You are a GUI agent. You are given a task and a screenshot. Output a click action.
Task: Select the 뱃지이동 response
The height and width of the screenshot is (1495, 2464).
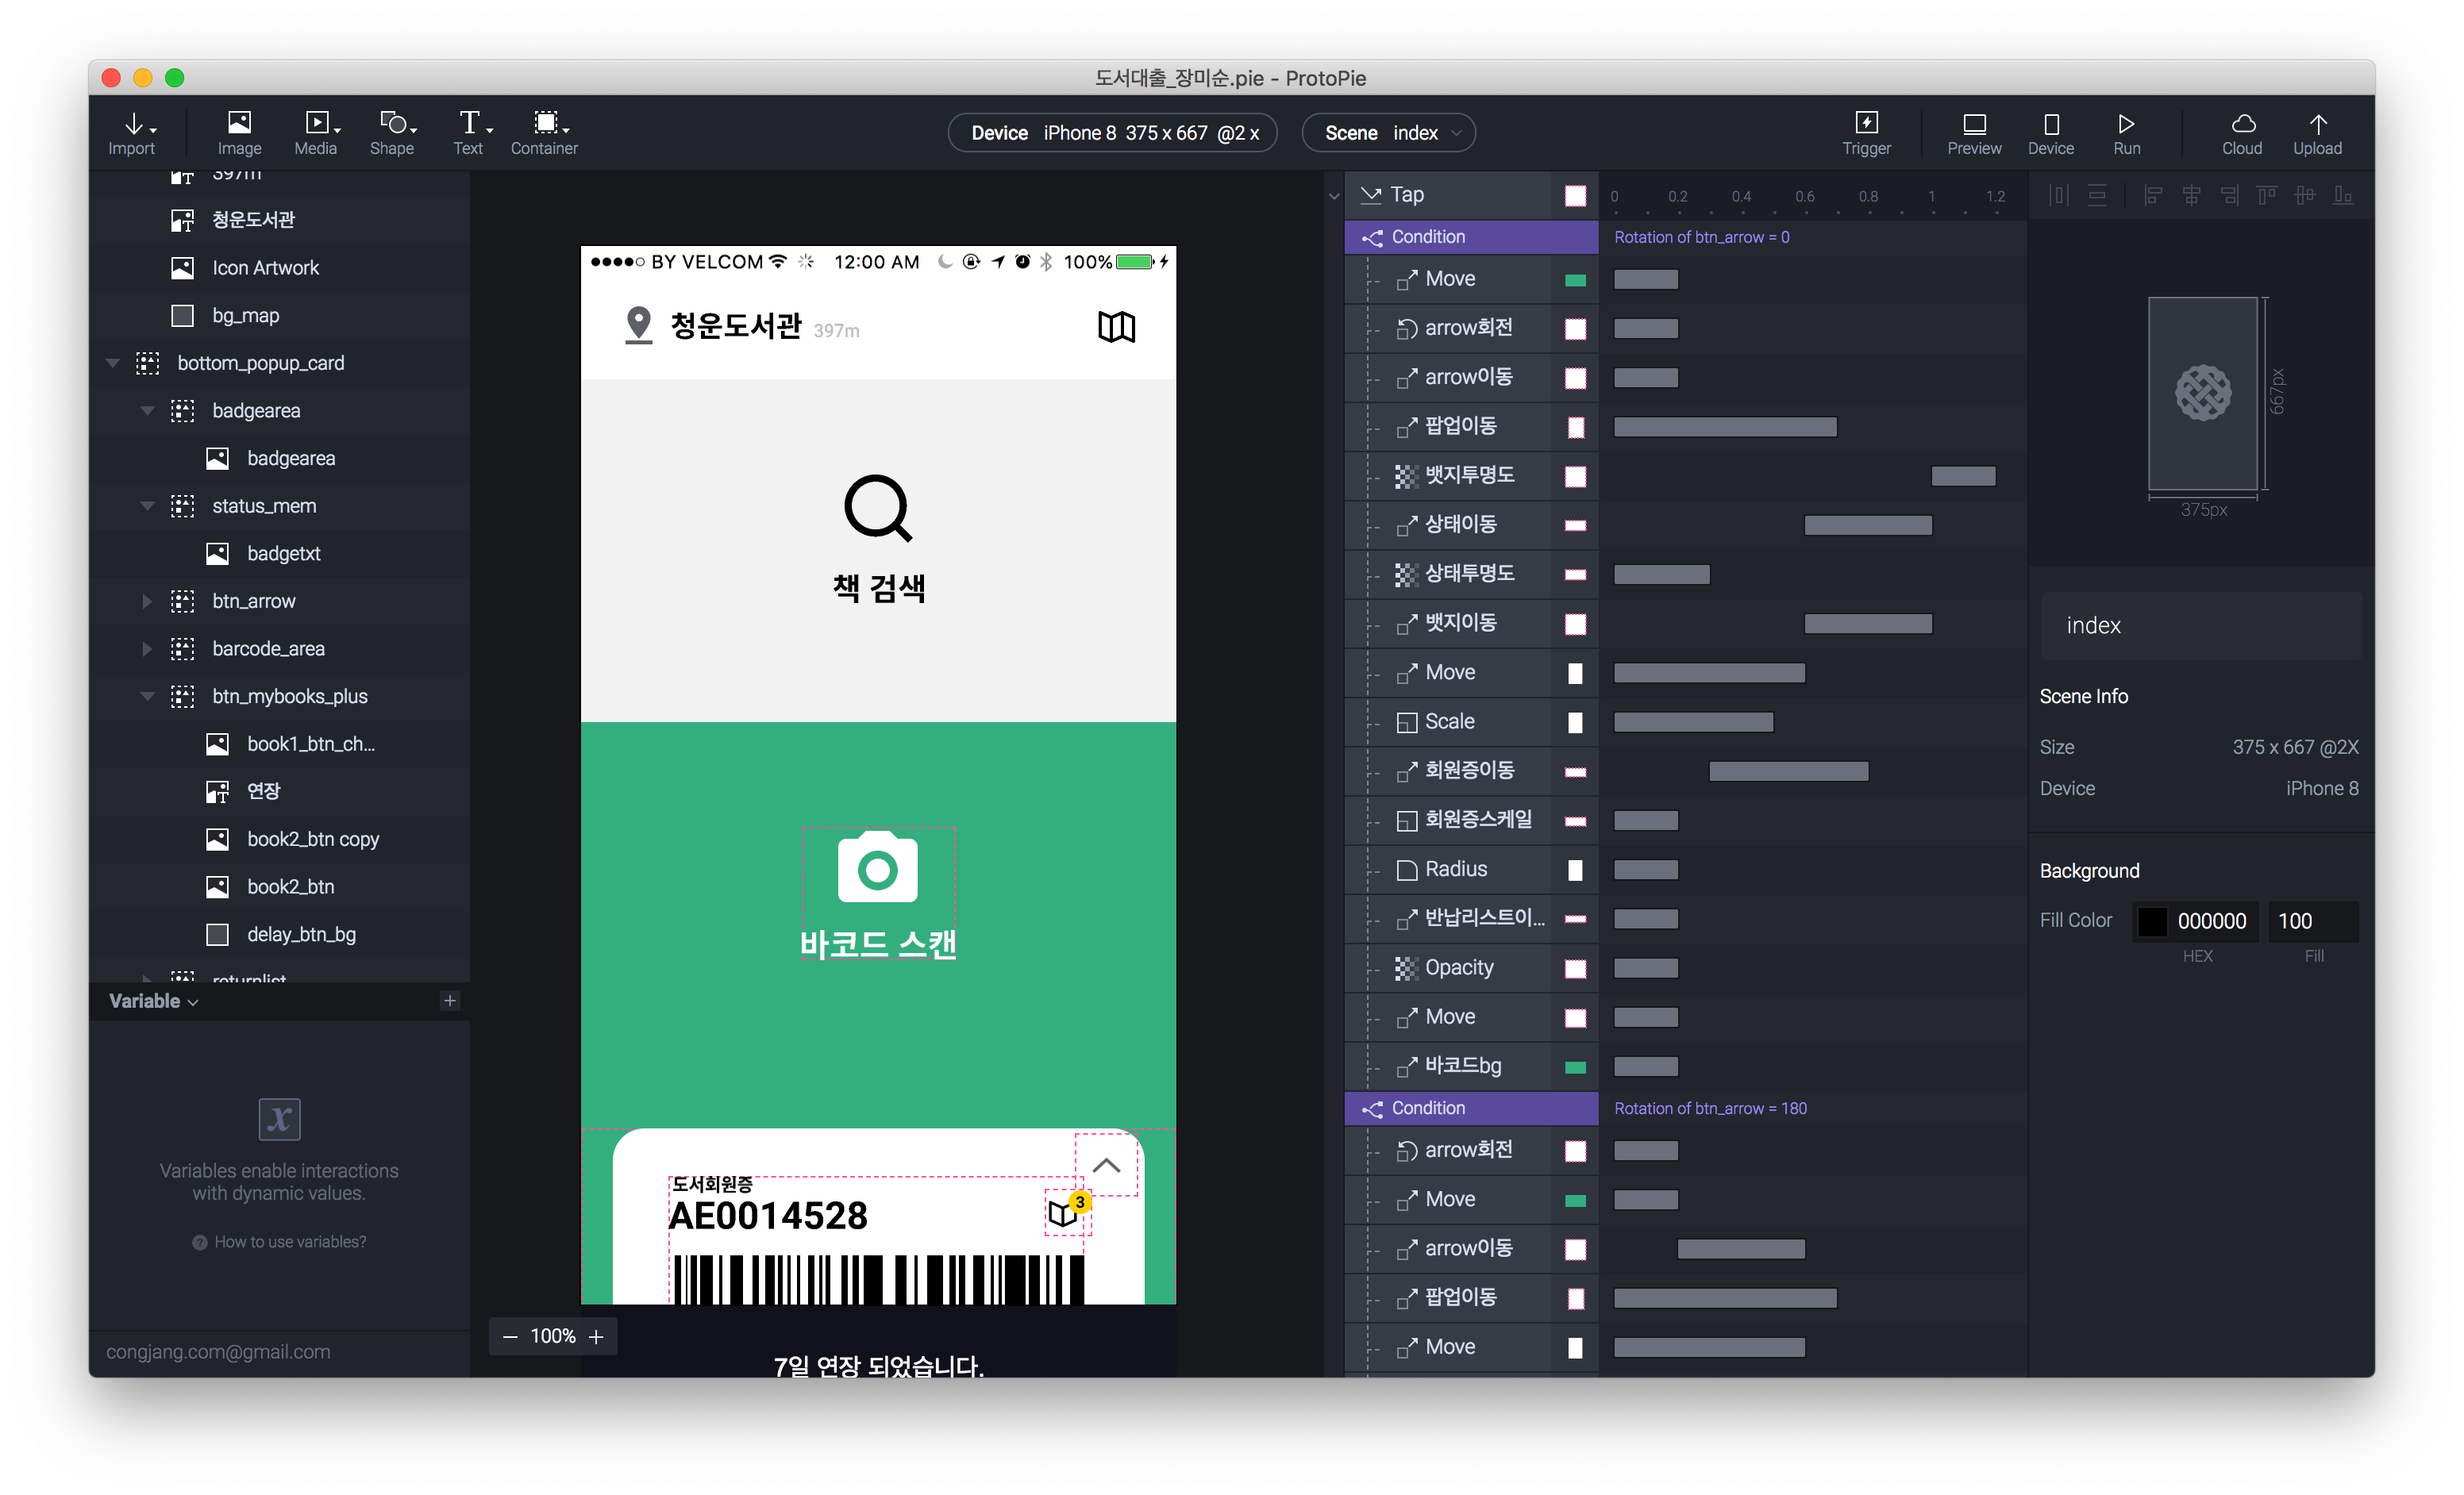tap(1471, 623)
